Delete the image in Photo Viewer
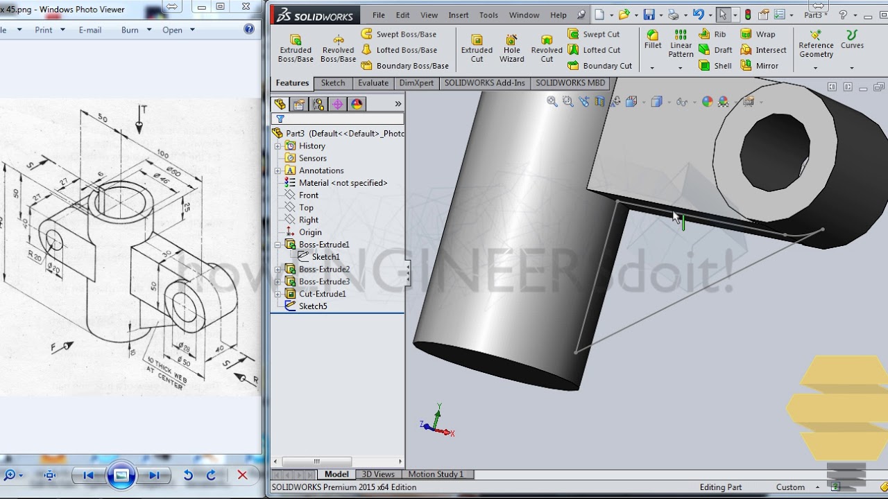This screenshot has width=888, height=499. coord(242,475)
